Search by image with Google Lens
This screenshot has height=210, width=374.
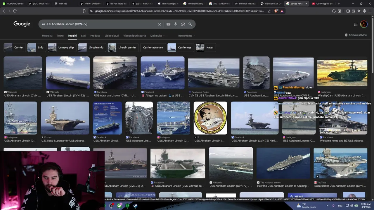(x=183, y=24)
